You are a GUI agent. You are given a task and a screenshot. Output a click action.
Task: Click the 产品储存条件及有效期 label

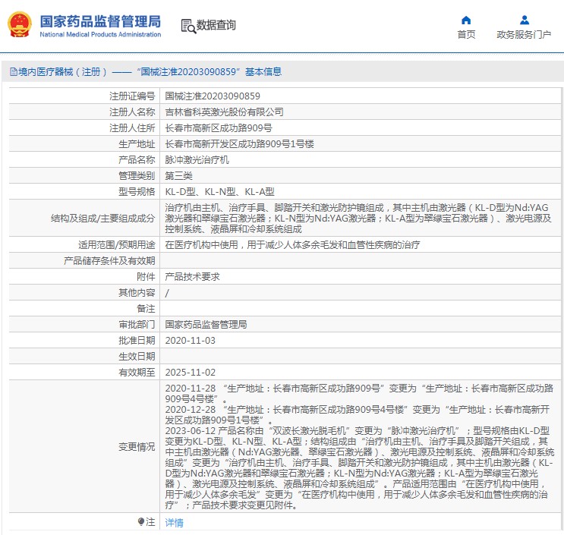[x=109, y=260]
